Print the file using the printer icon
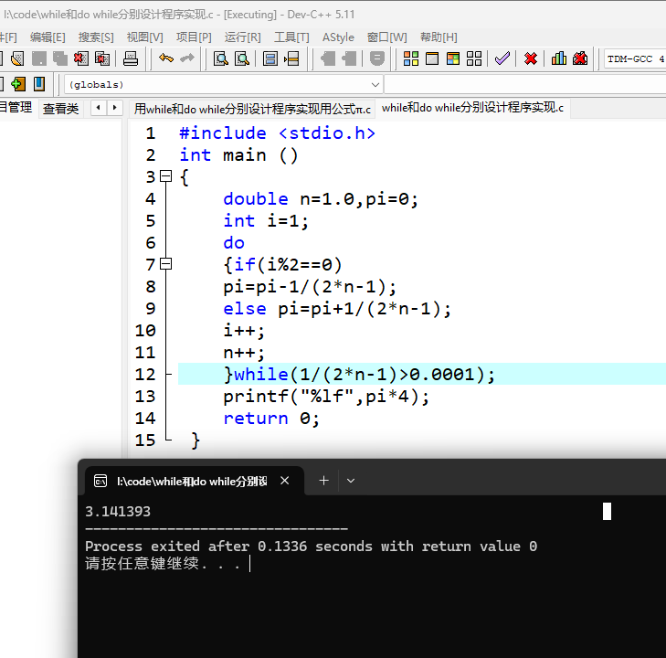Image resolution: width=666 pixels, height=658 pixels. pyautogui.click(x=131, y=58)
